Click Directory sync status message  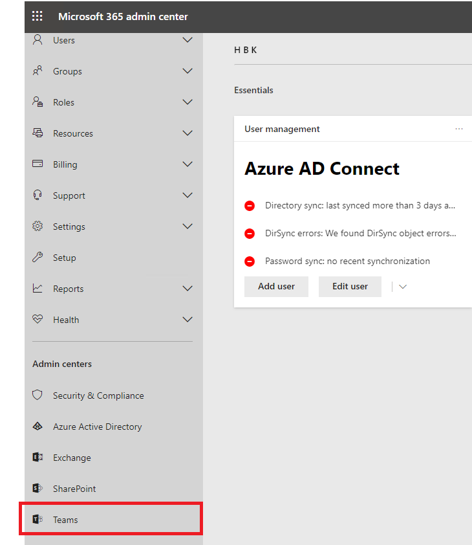coord(359,205)
